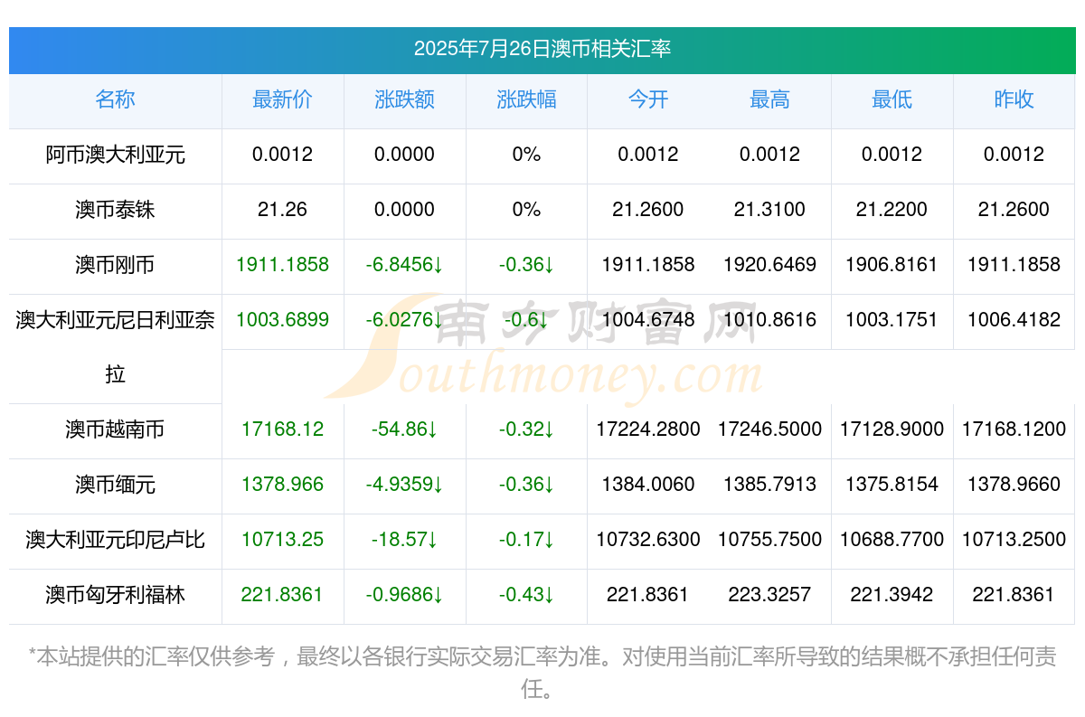Click the change amount -54.86↓
1085x717 pixels.
pos(404,429)
